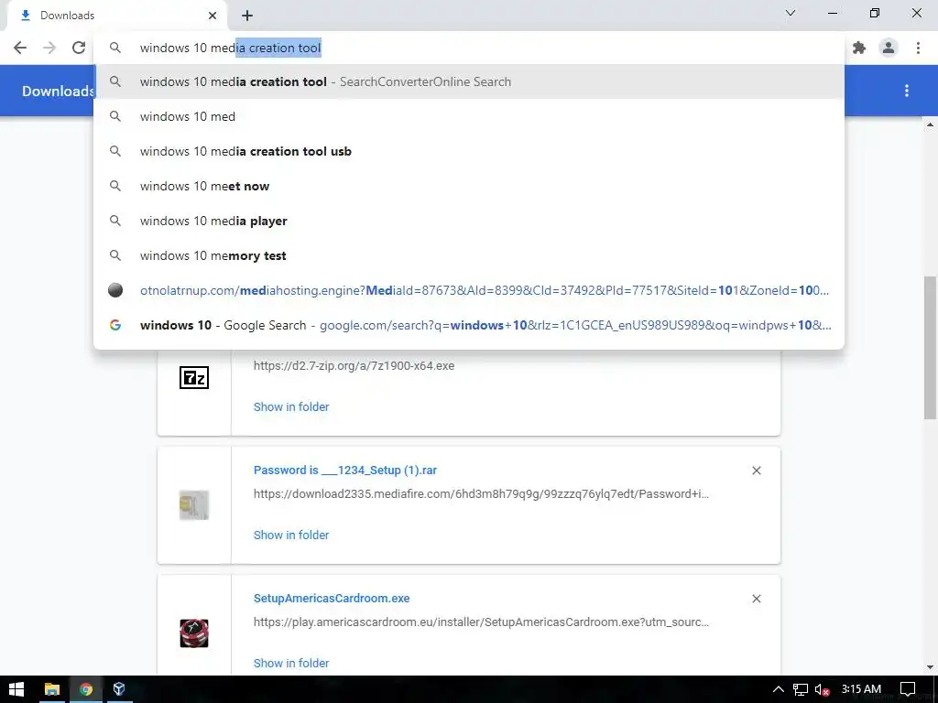Open the 'windows 10 - Google Search' suggestion

469,325
